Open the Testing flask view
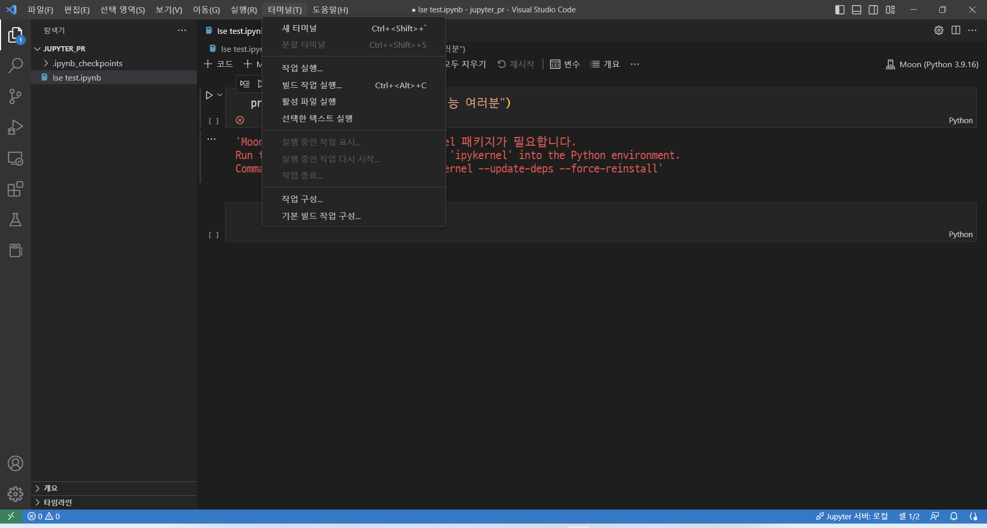 (15, 220)
